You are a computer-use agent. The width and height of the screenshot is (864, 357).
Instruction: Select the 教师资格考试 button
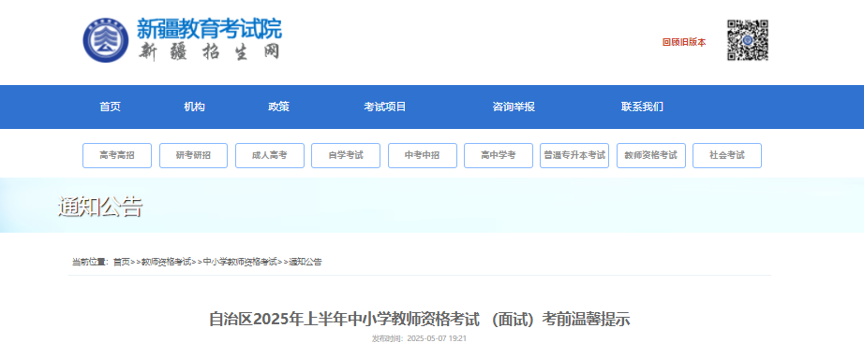click(651, 155)
